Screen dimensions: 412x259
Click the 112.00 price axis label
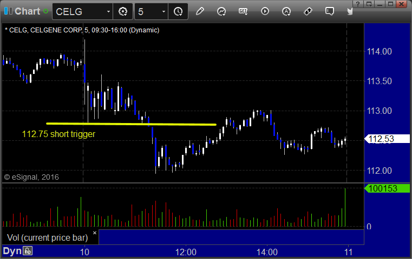pos(379,171)
